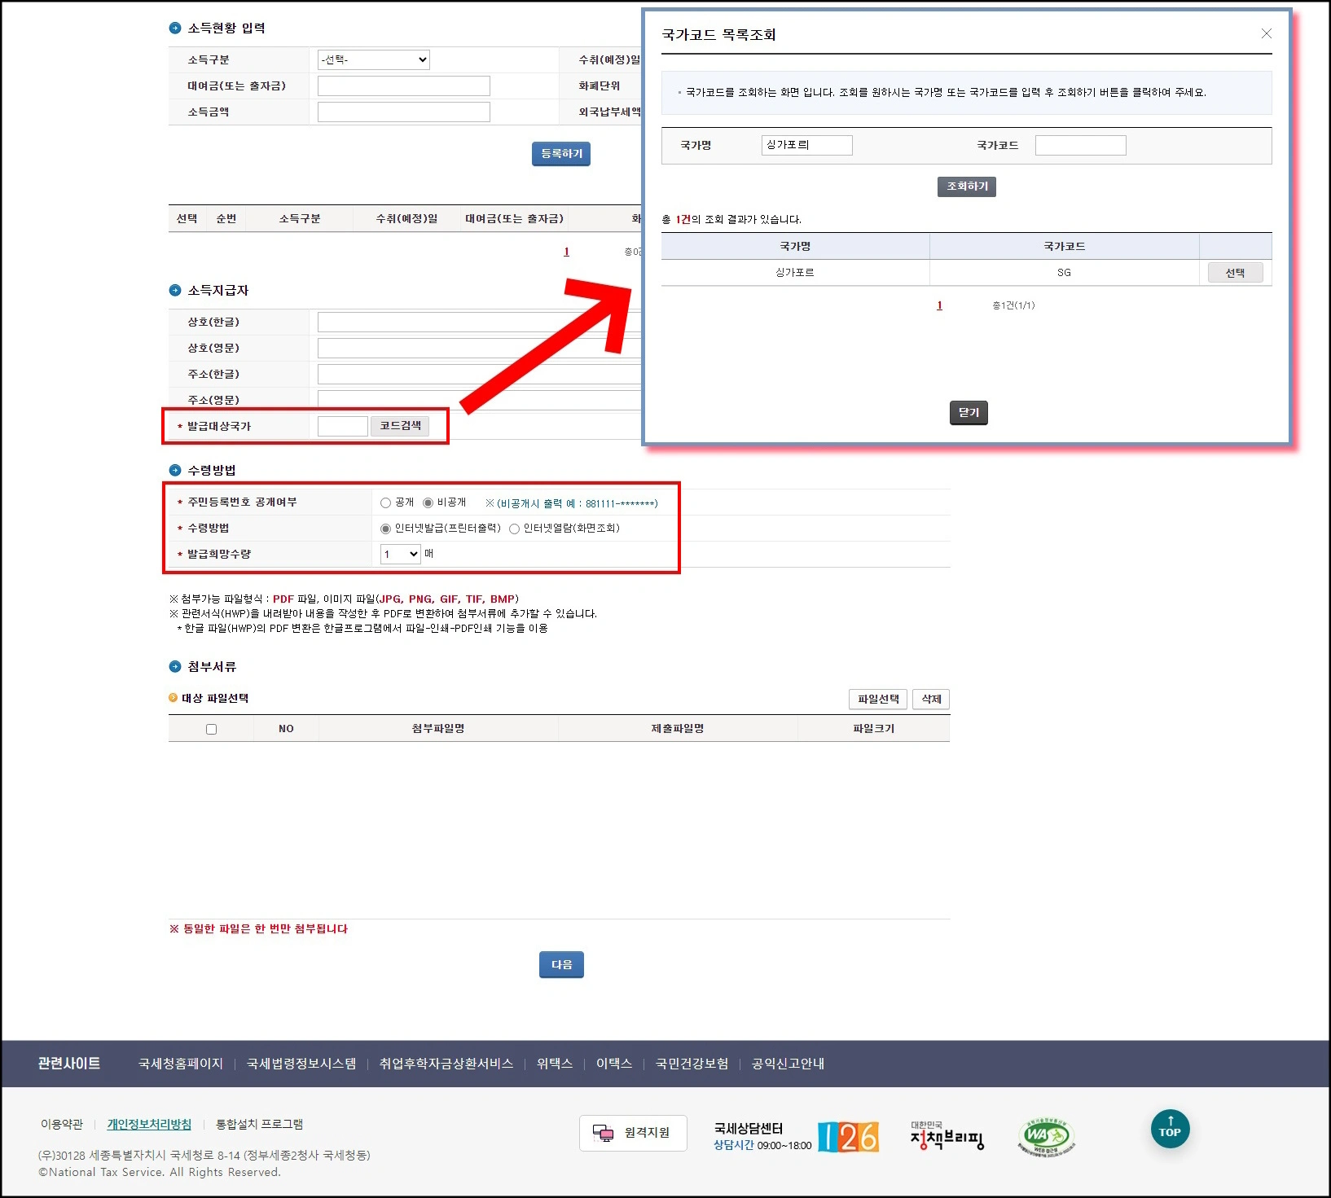Click the 이용약관 footer link
This screenshot has height=1198, width=1331.
[62, 1124]
